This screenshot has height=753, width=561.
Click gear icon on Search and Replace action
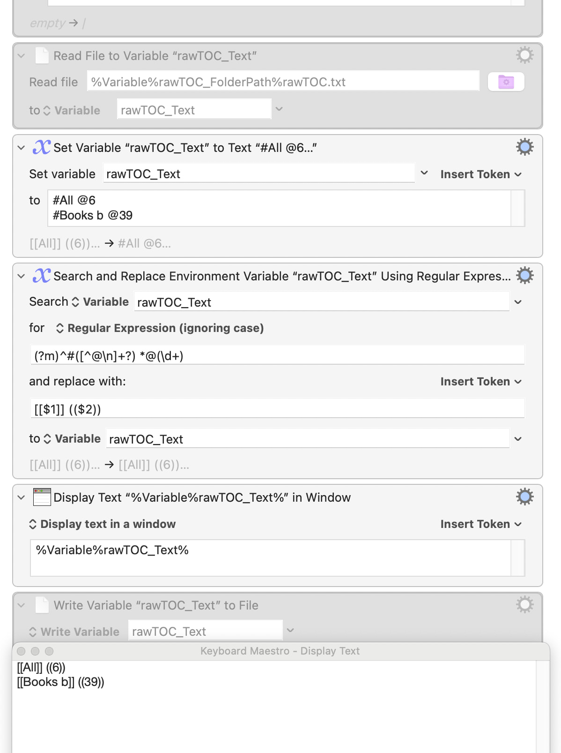click(x=524, y=276)
